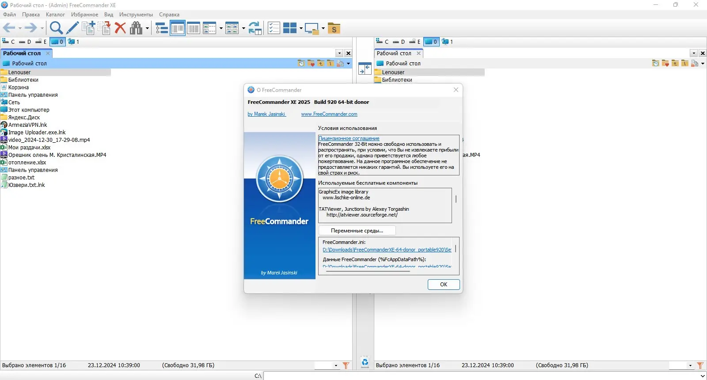Open the dropdown next to small thumbnails view
The height and width of the screenshot is (380, 707).
tap(221, 29)
